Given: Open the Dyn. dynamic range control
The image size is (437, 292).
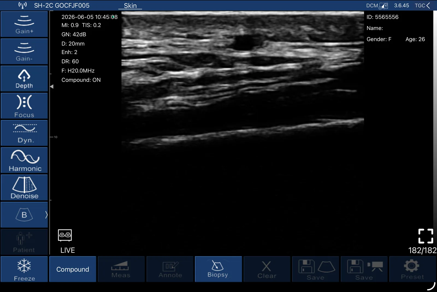Looking at the screenshot, I should click(24, 133).
